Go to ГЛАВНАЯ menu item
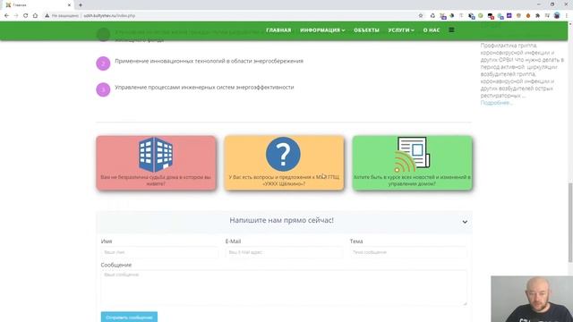573x322 pixels. click(278, 30)
